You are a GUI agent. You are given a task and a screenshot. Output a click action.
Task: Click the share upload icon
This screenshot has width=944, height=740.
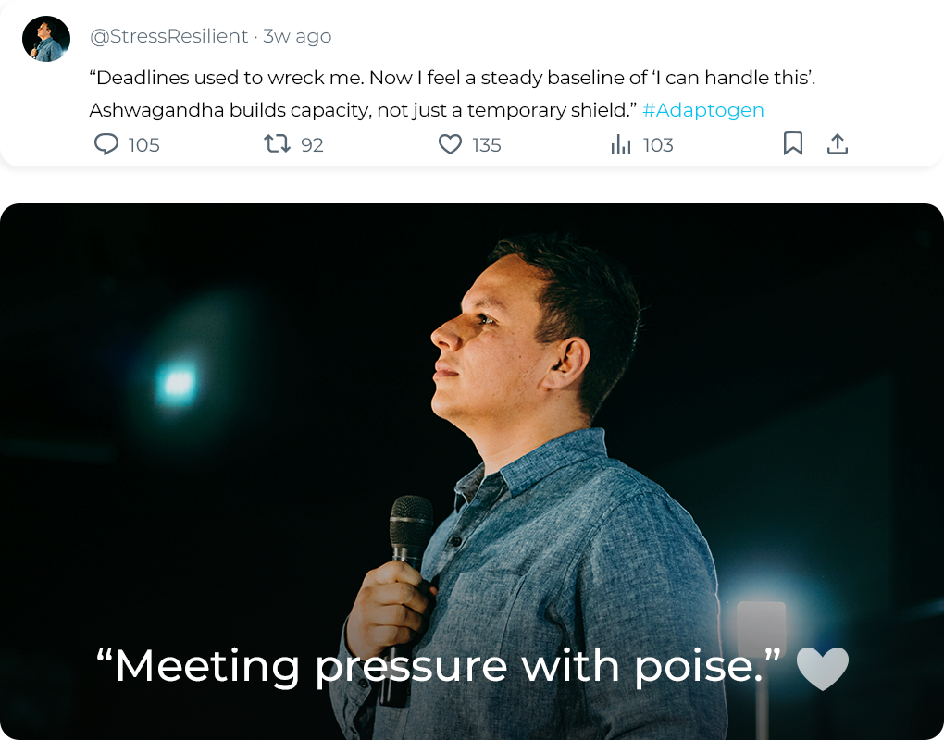click(x=838, y=143)
